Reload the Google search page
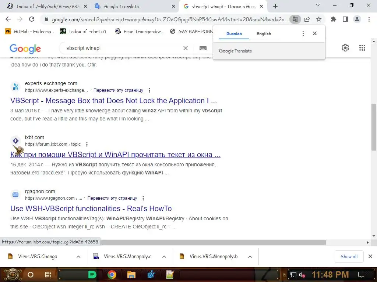 (32, 19)
